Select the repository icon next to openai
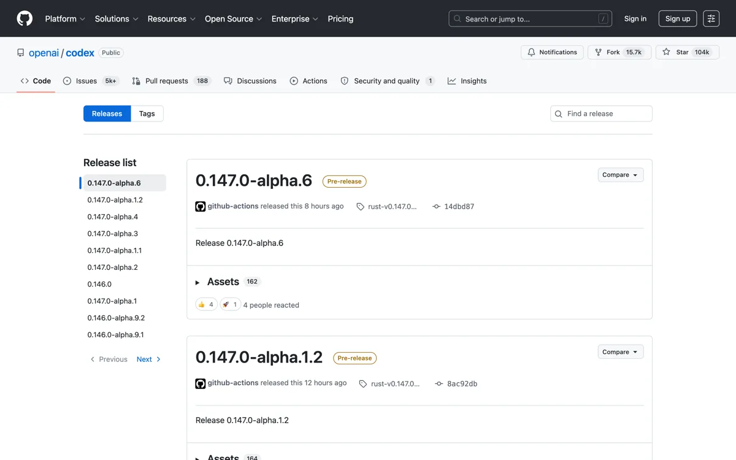Screen dimensions: 736x460 (21, 53)
